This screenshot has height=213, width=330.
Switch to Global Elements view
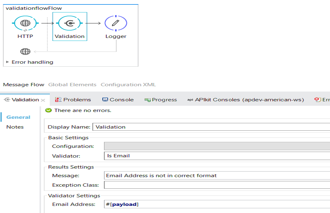(72, 85)
